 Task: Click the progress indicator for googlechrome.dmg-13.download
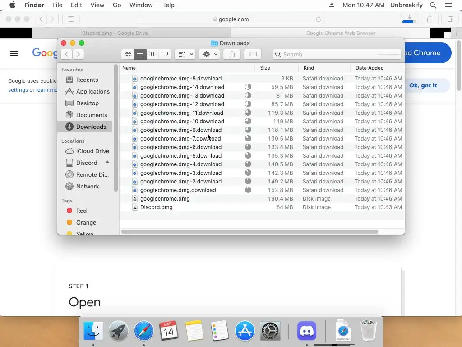(x=248, y=95)
